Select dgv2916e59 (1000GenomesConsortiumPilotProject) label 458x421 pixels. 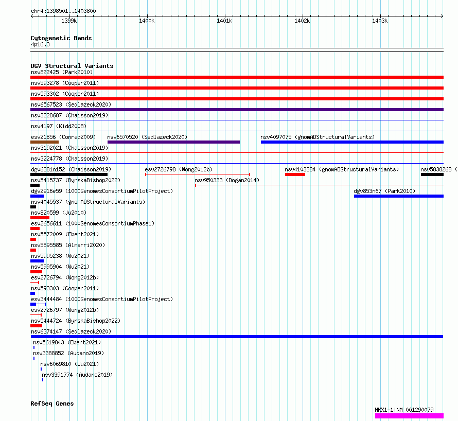click(102, 191)
